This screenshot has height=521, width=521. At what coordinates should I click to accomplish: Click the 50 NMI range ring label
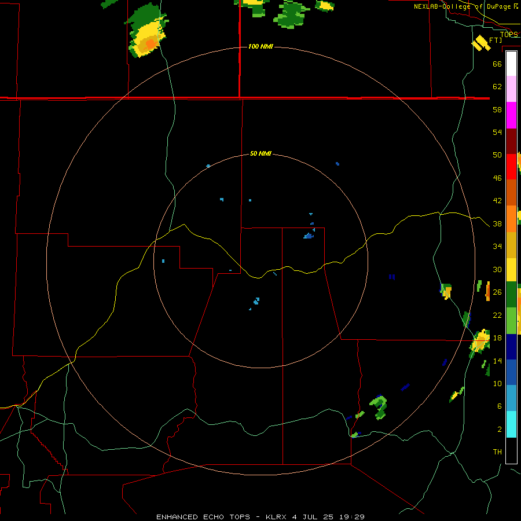click(260, 153)
